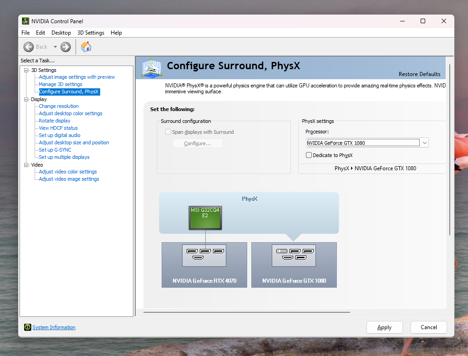468x356 pixels.
Task: Click the Restore Defaults link
Action: 419,74
